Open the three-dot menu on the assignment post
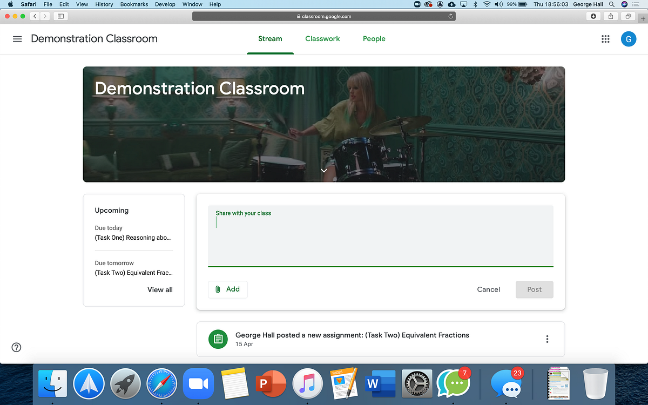This screenshot has height=405, width=648. click(x=547, y=339)
